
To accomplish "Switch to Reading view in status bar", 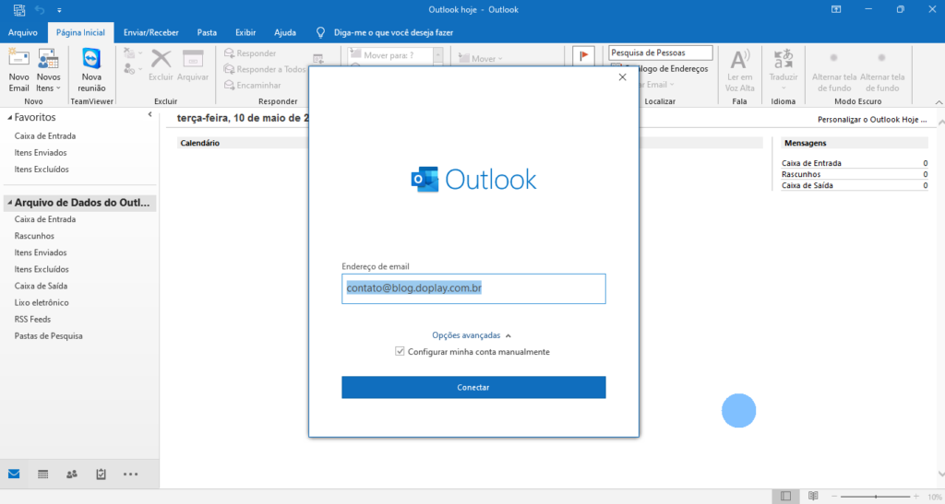I will tap(813, 497).
